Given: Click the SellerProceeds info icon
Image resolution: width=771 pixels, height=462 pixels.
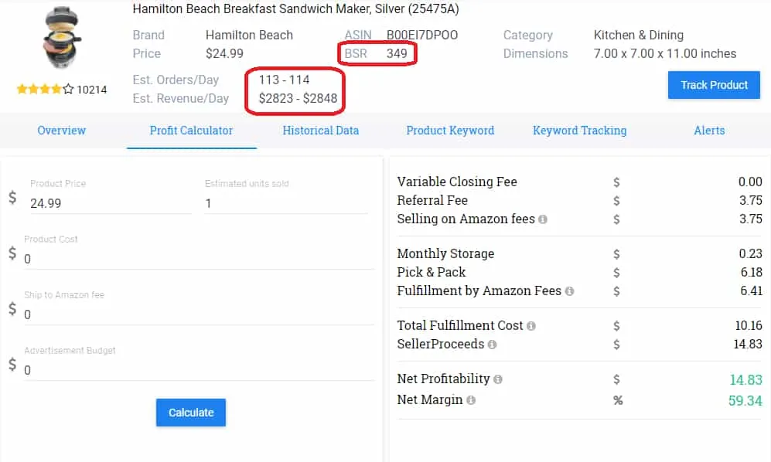Looking at the screenshot, I should tap(493, 345).
